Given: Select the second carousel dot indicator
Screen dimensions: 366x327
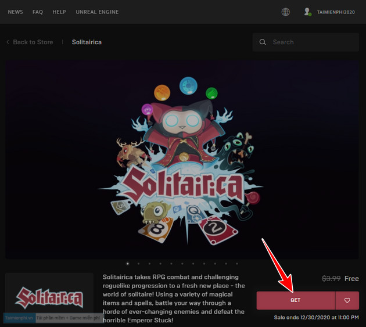Looking at the screenshot, I should click(138, 263).
